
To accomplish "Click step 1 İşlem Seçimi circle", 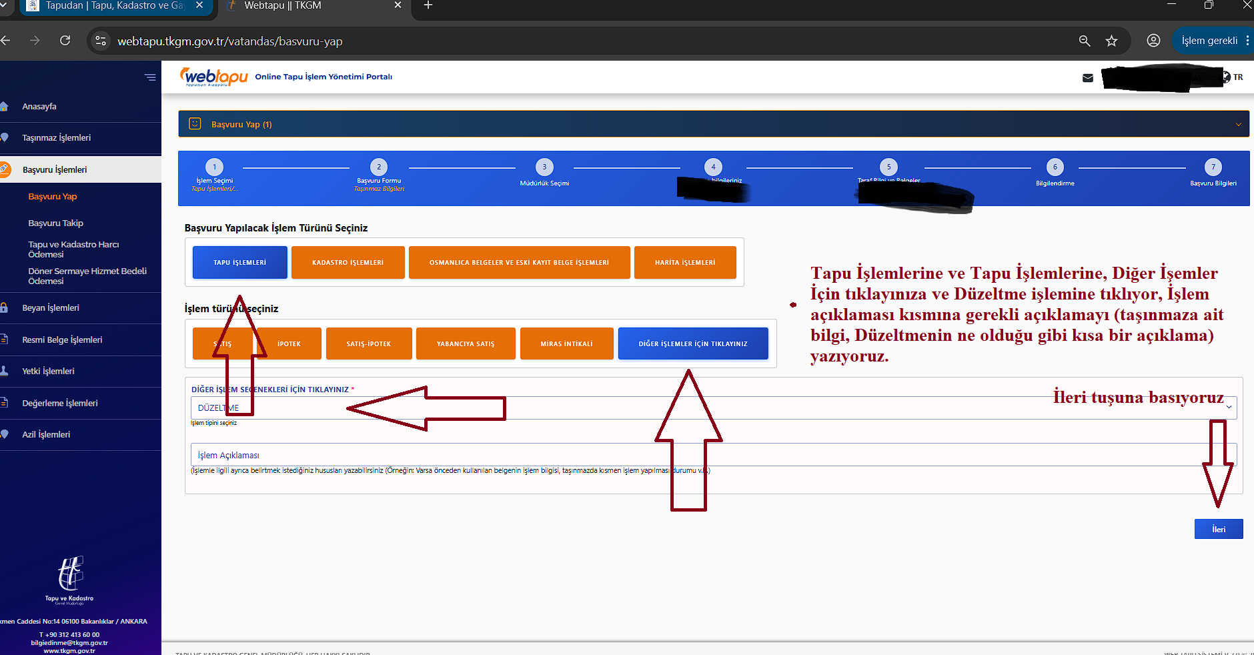I will 214,167.
